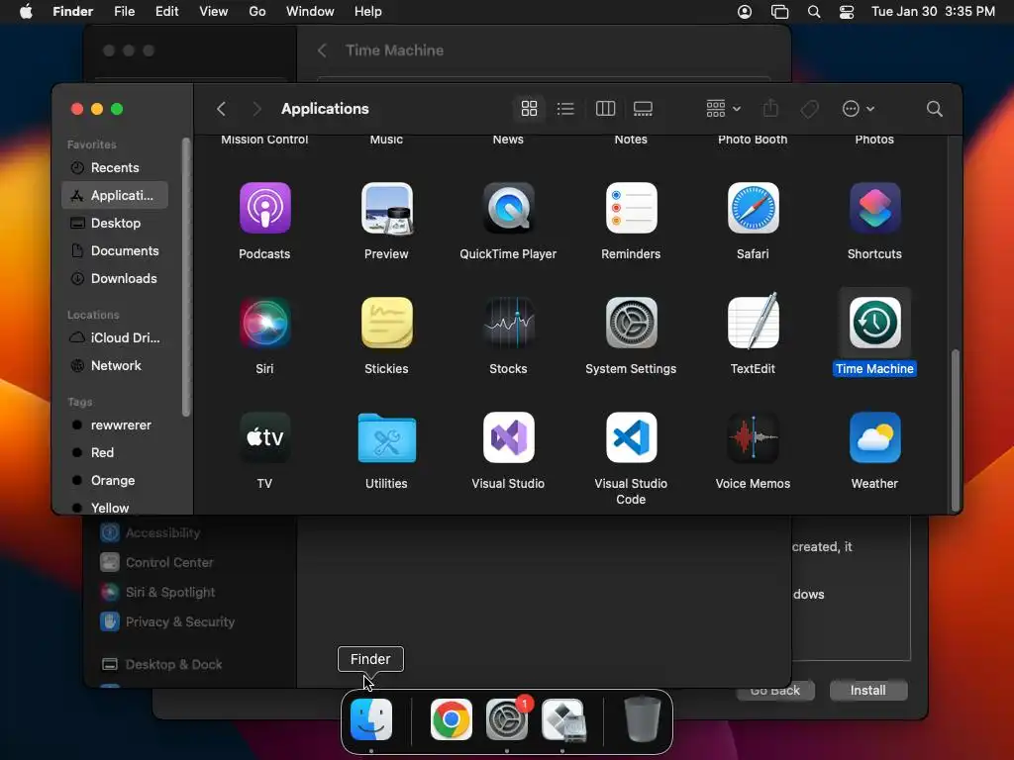This screenshot has width=1014, height=760.
Task: Open the Group By dropdown
Action: 723,109
